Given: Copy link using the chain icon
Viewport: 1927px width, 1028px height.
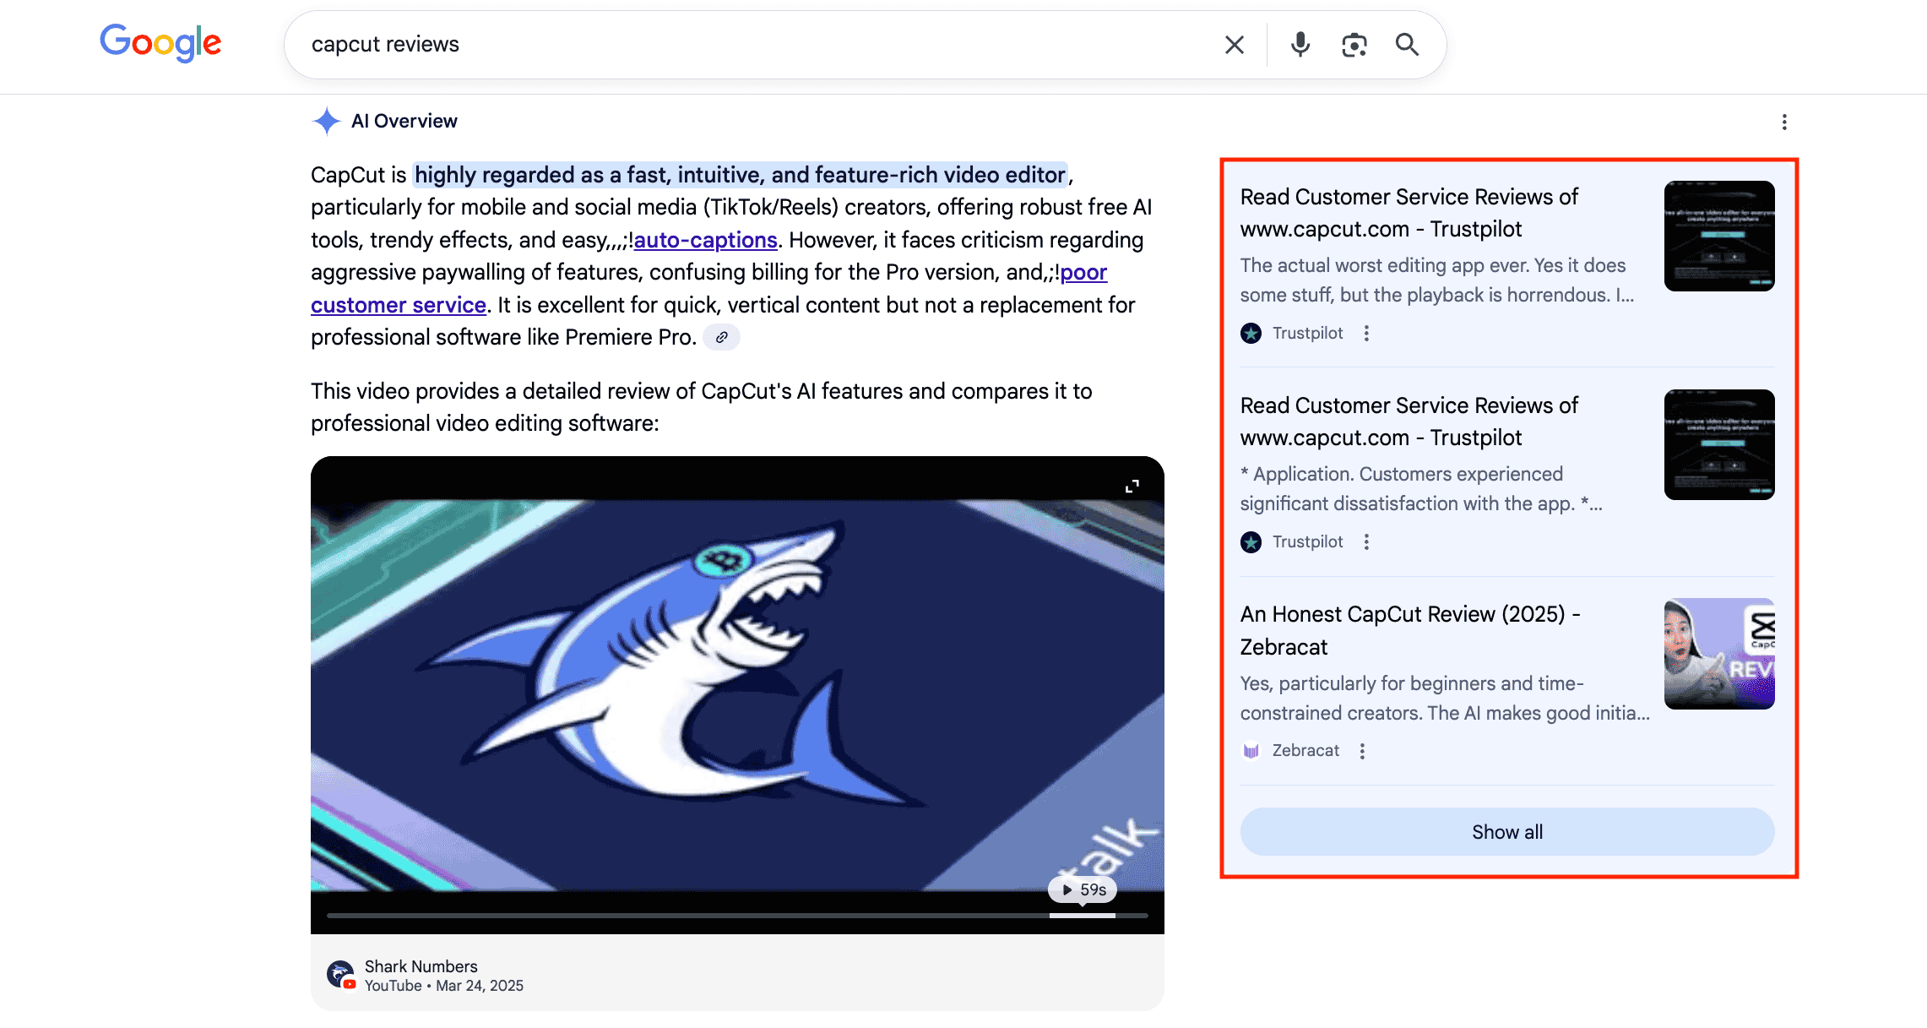Looking at the screenshot, I should (720, 337).
